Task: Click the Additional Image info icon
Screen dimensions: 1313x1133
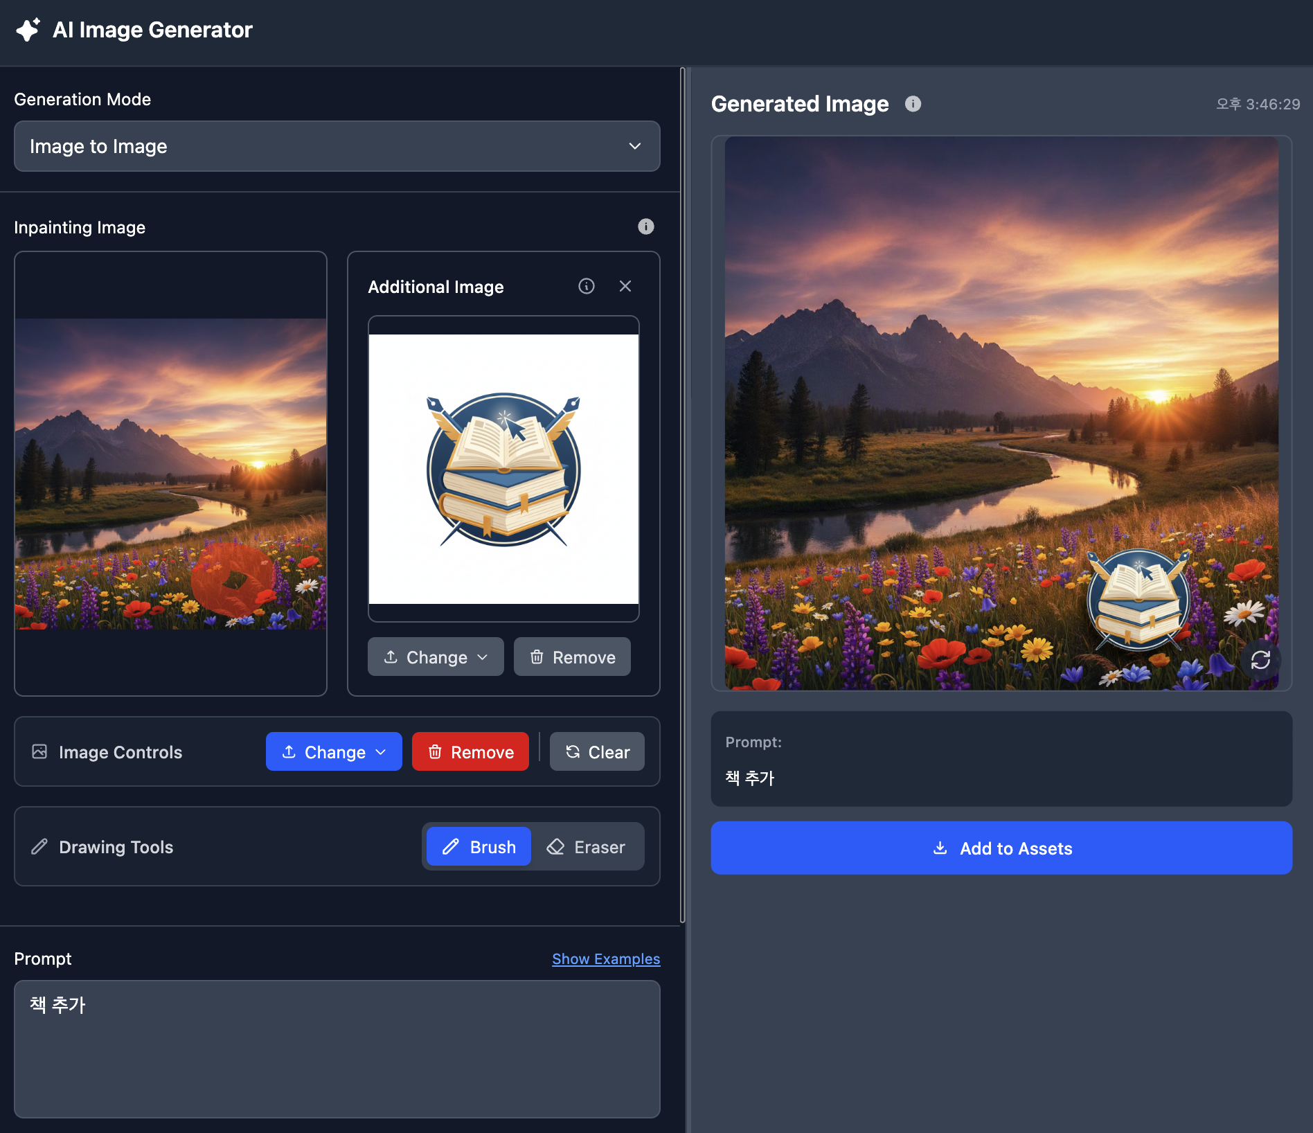Action: tap(586, 286)
